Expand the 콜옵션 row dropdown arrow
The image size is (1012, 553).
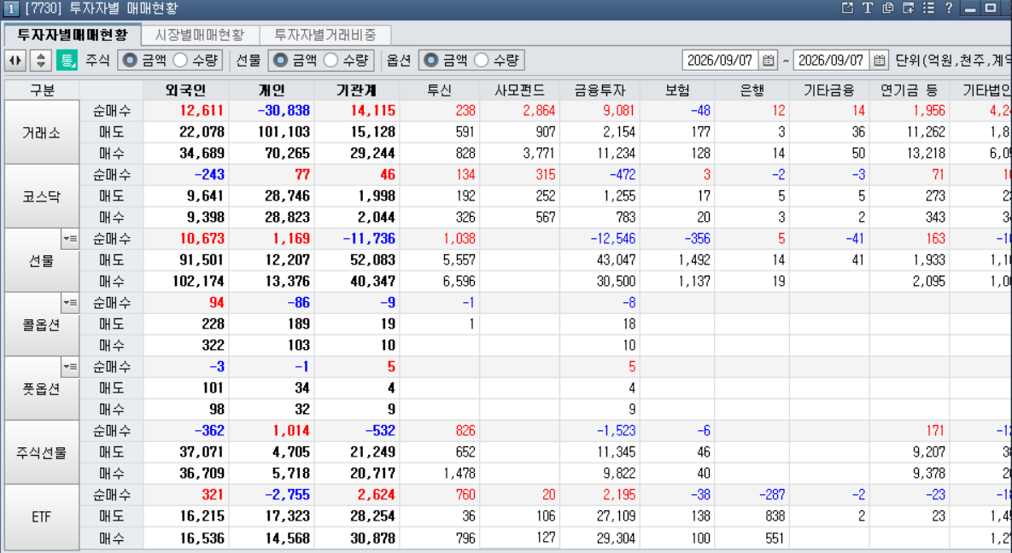coord(70,303)
